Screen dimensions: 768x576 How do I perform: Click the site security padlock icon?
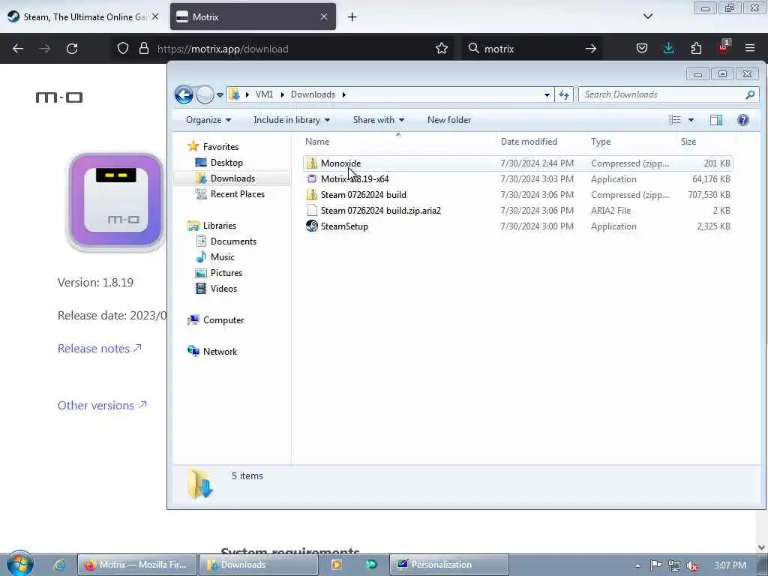coord(143,49)
